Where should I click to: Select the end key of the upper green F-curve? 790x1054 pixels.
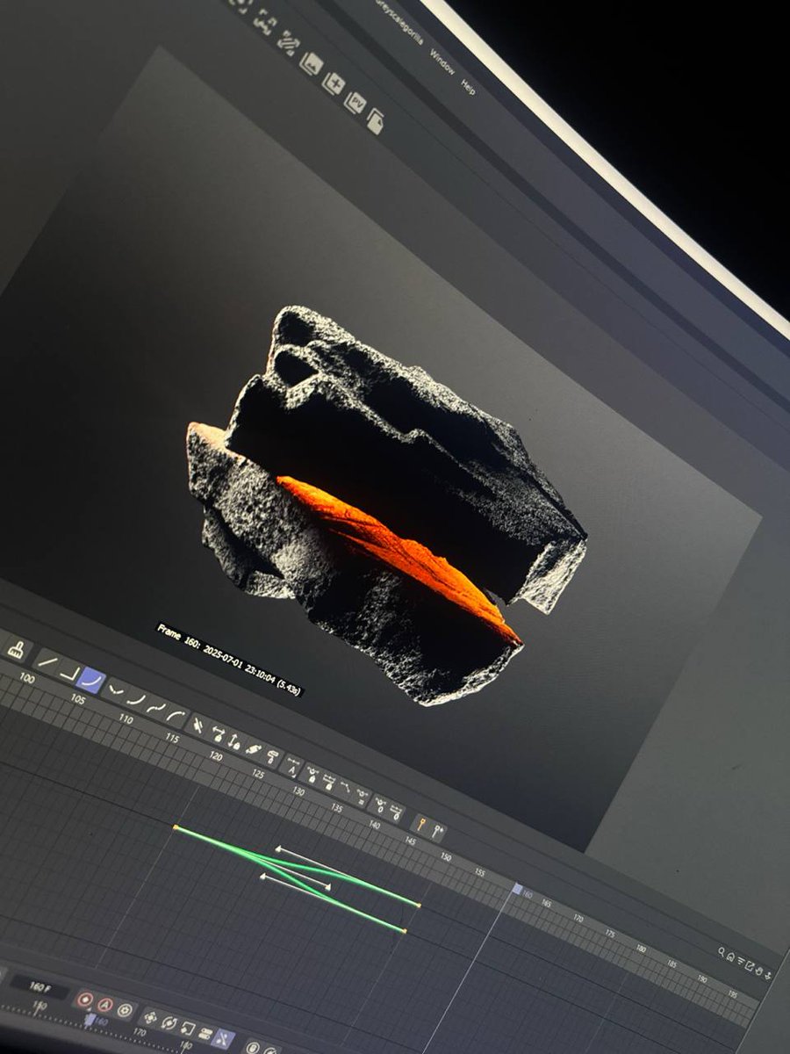(419, 905)
